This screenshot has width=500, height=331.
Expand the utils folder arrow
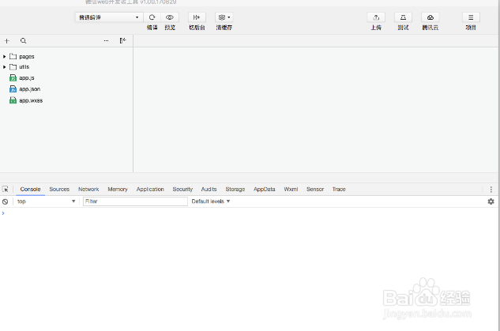5,67
